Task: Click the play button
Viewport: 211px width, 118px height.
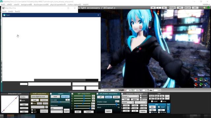Action: (152, 107)
